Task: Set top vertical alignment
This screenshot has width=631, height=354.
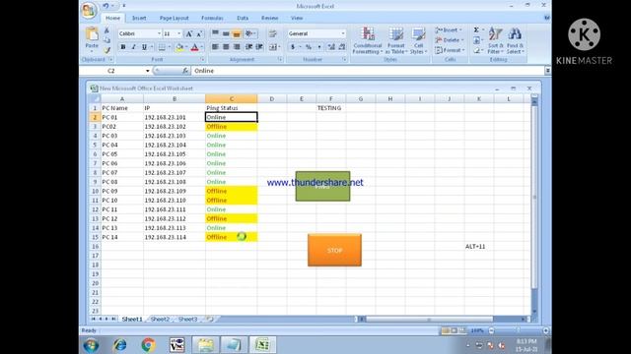Action: [x=215, y=33]
